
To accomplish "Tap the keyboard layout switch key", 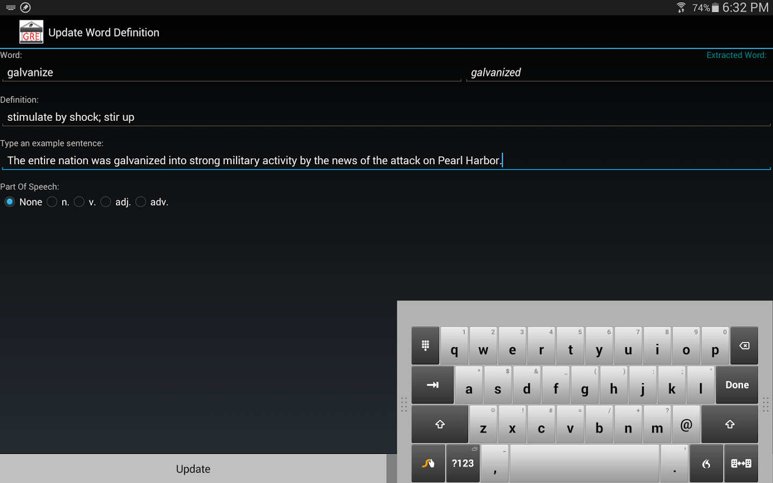I will point(741,463).
